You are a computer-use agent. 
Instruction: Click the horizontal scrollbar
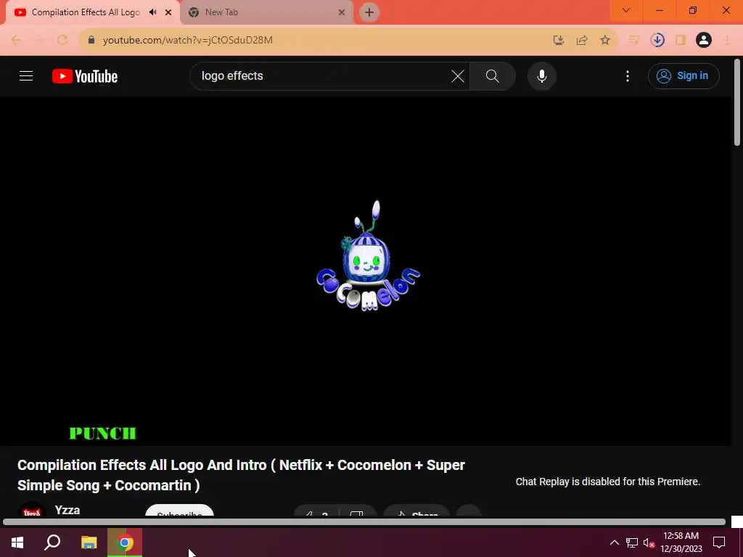click(x=364, y=522)
